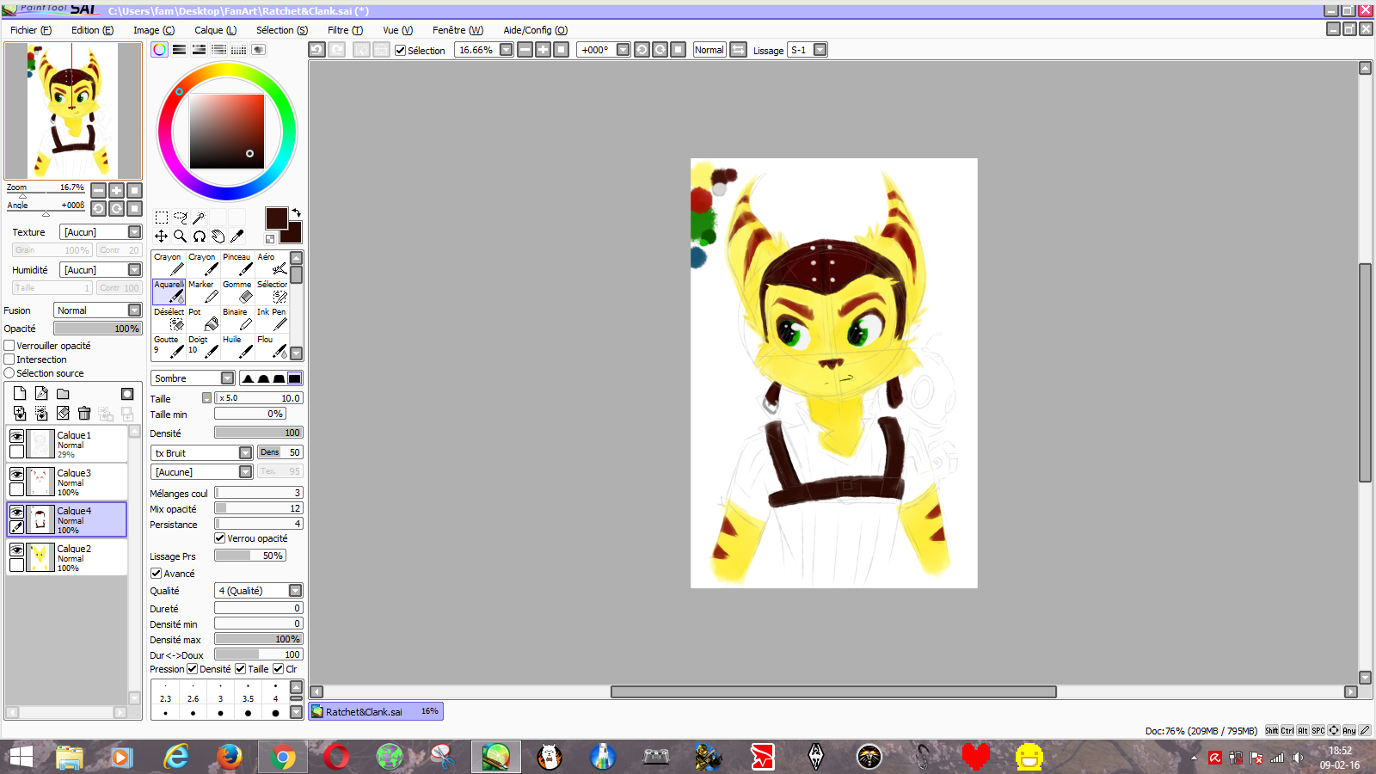Select the lasso selection tool

[x=180, y=218]
